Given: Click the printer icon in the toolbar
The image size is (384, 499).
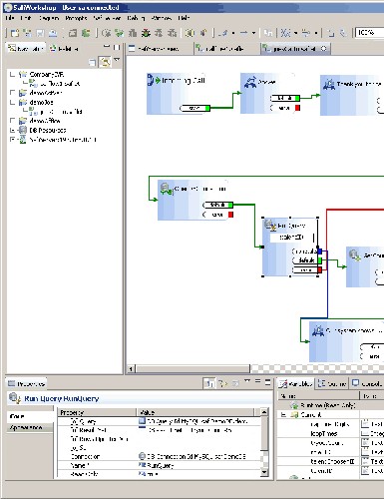Looking at the screenshot, I should (53, 33).
